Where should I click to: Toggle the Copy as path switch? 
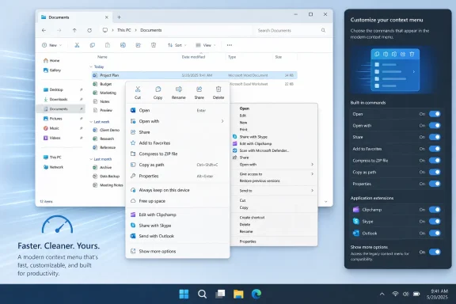coord(435,172)
